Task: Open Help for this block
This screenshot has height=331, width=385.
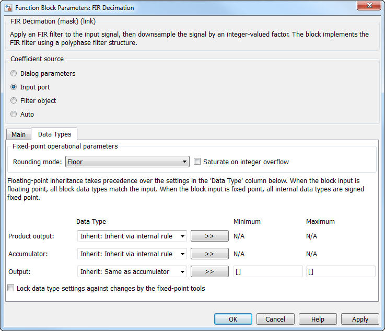Action: point(318,319)
